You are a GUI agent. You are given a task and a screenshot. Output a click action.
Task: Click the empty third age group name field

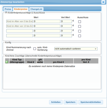point(20,31)
